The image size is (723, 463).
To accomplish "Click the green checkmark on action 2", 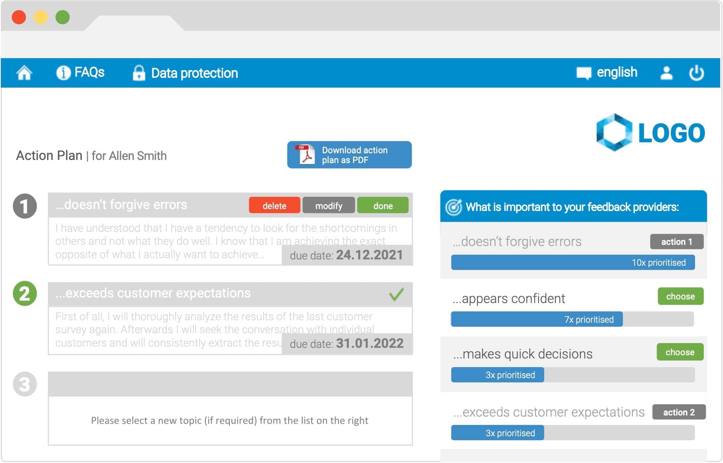I will 396,294.
